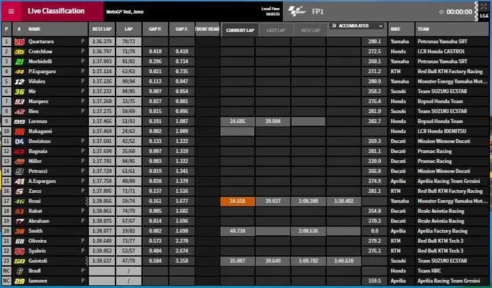Viewport: 492px width, 288px height.
Task: Sort by Best Lap column header
Action: (x=102, y=29)
